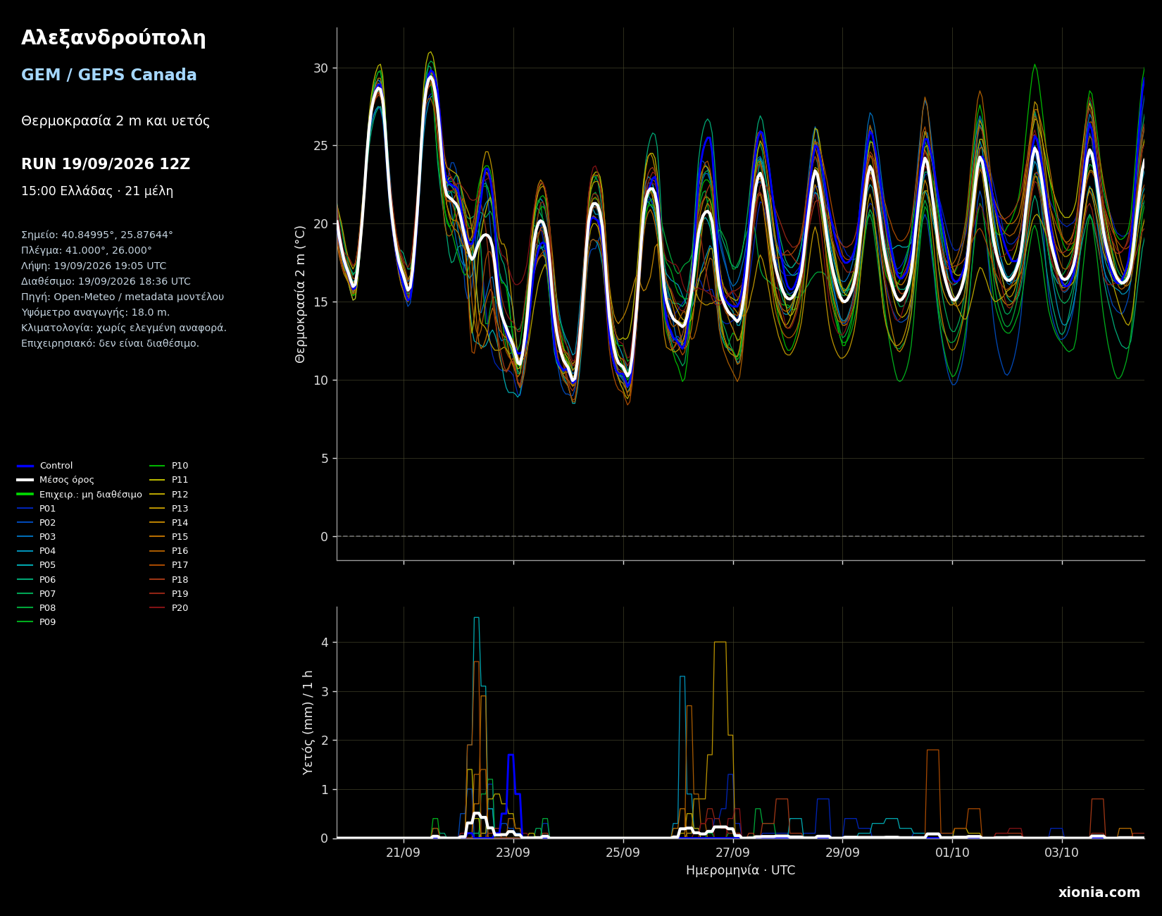Click the 01/10 date axis label
1162x916 pixels.
pos(952,853)
